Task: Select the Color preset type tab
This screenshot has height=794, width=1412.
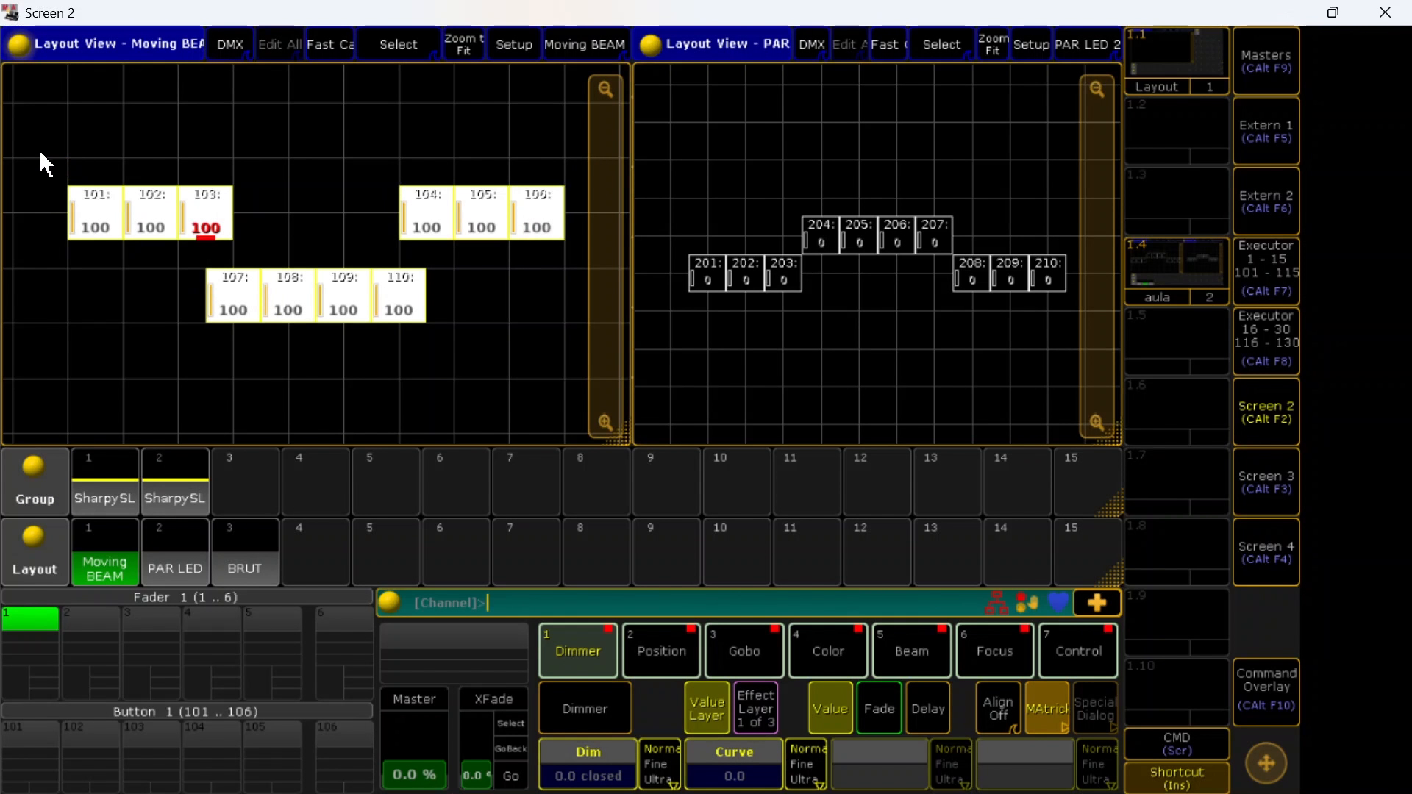Action: (x=828, y=651)
